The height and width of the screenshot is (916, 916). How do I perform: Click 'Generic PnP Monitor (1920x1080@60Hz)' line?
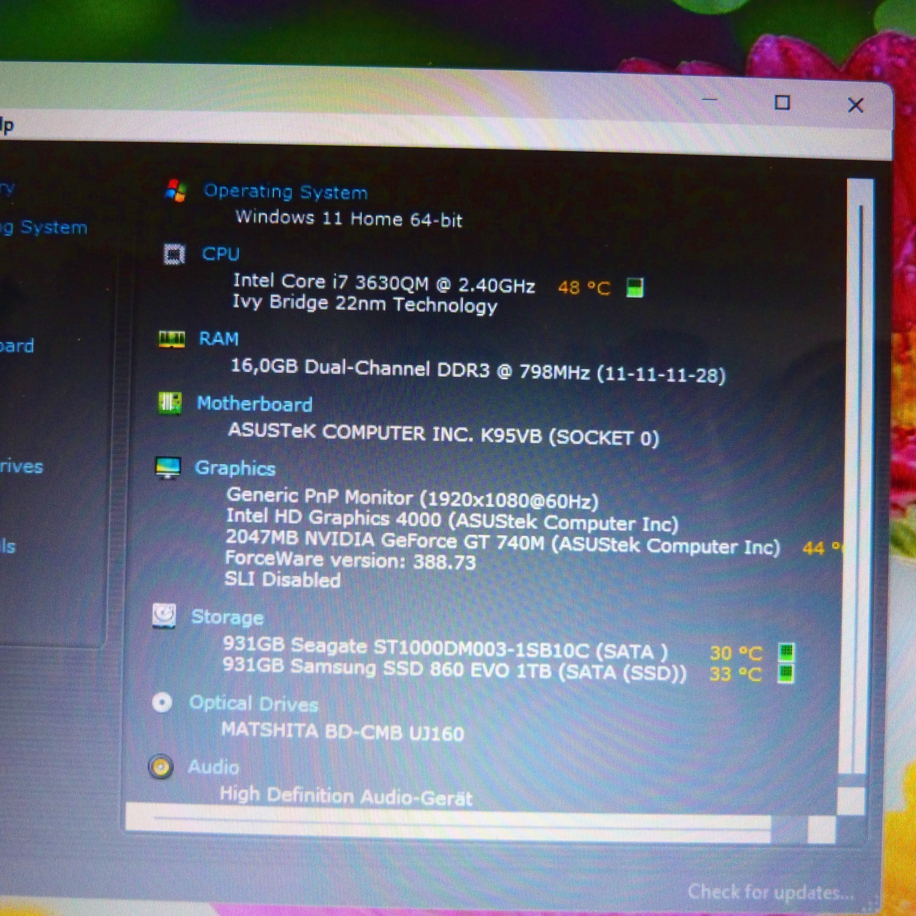(x=412, y=498)
